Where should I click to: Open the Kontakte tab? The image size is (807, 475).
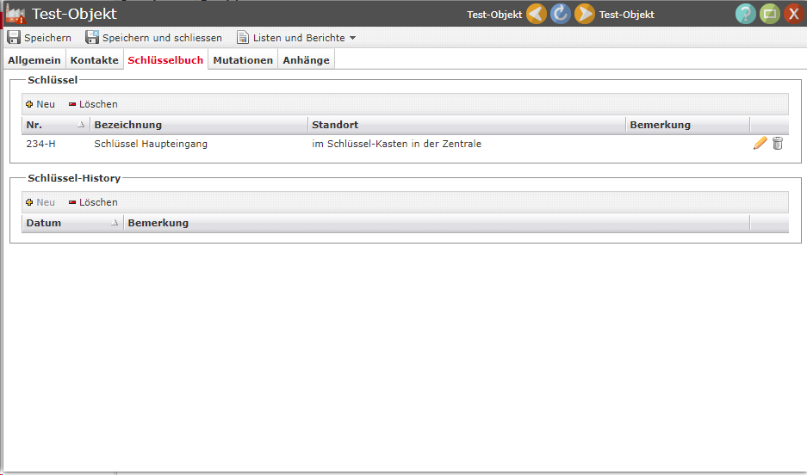(94, 60)
